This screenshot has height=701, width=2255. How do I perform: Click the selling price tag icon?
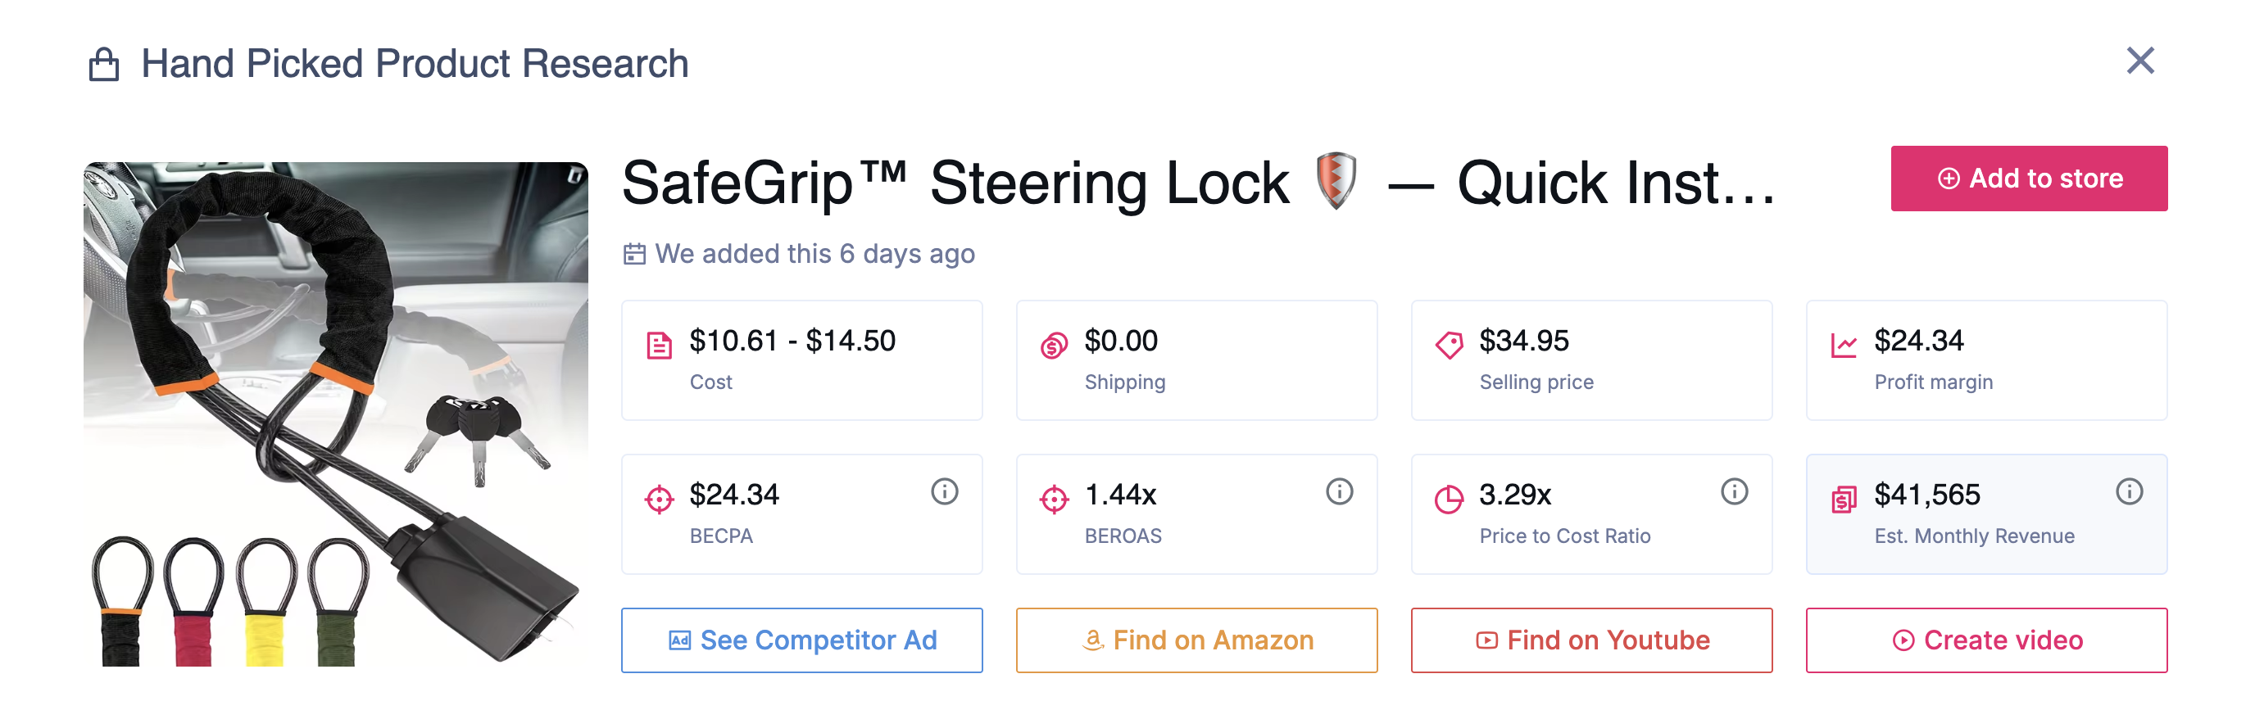(x=1450, y=344)
